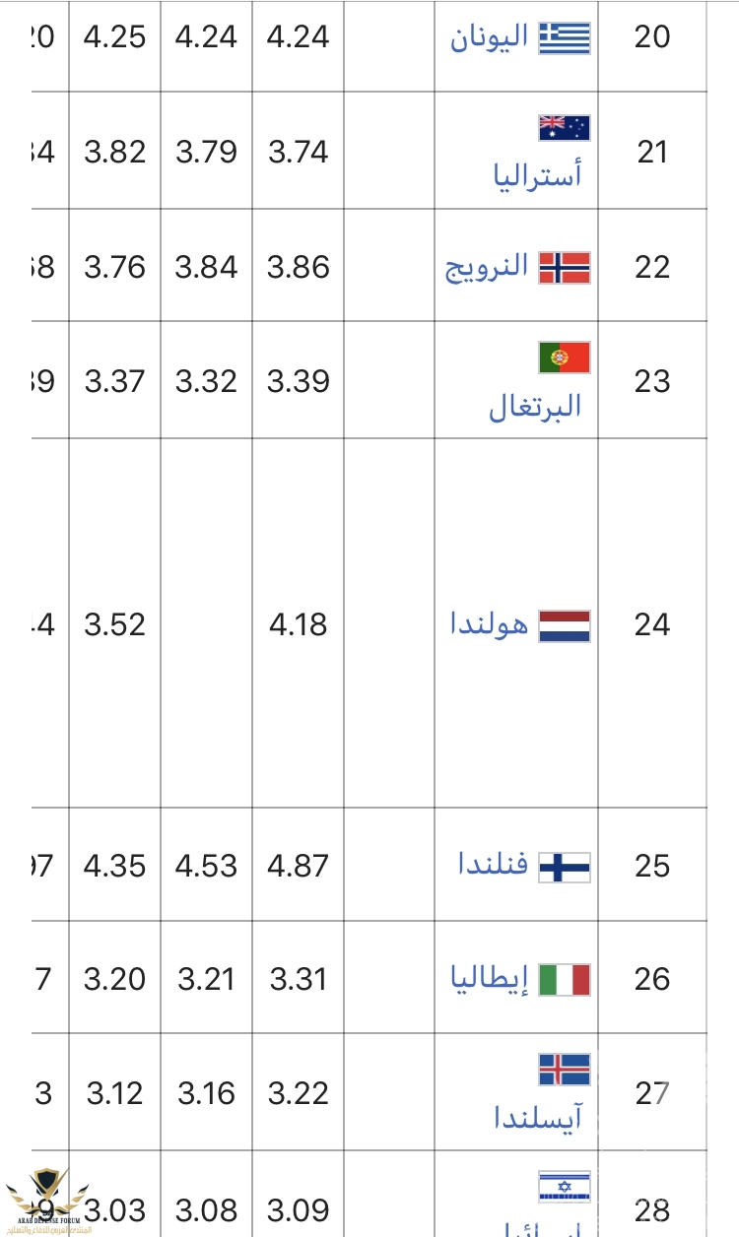
Task: Select rank number 24 cell
Action: (x=652, y=625)
